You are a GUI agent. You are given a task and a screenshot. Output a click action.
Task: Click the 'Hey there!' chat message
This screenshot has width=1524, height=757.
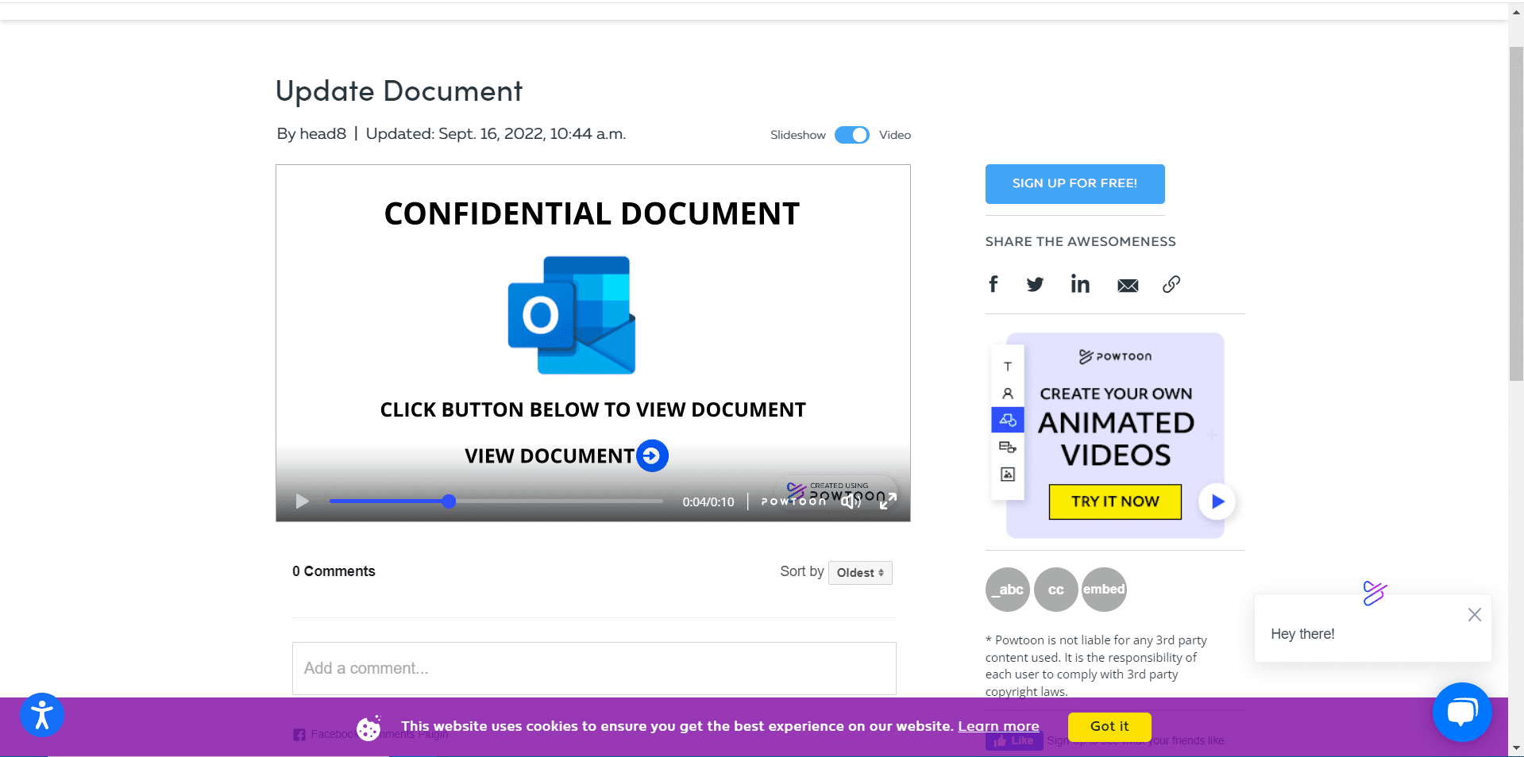click(x=1302, y=634)
